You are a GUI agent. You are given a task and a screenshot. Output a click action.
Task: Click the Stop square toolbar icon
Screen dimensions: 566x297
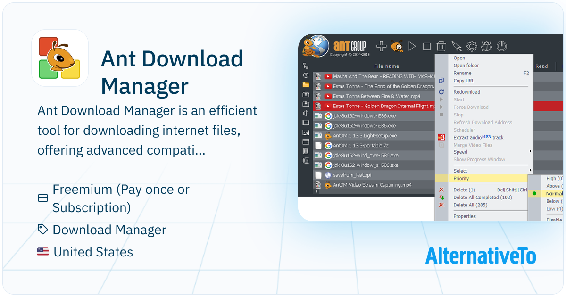(427, 46)
